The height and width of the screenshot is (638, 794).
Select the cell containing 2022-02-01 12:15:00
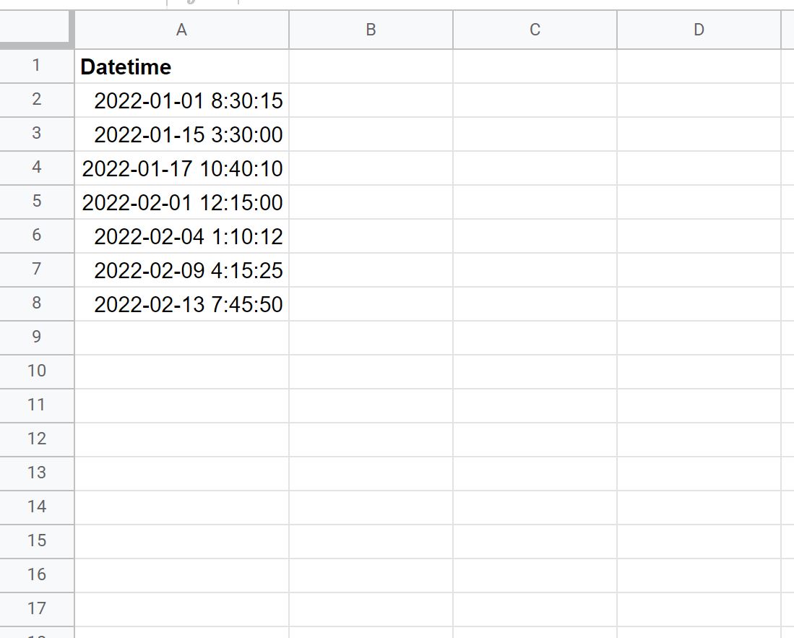tap(181, 202)
